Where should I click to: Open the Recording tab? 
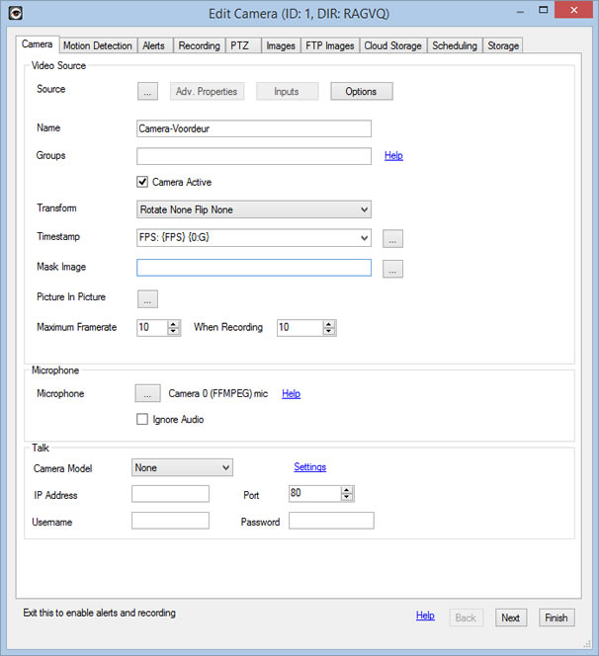[x=199, y=45]
